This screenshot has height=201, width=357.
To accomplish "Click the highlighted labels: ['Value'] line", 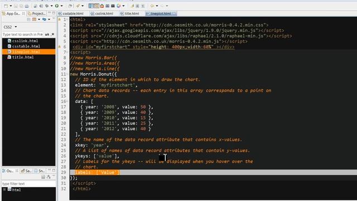I will pos(97,173).
